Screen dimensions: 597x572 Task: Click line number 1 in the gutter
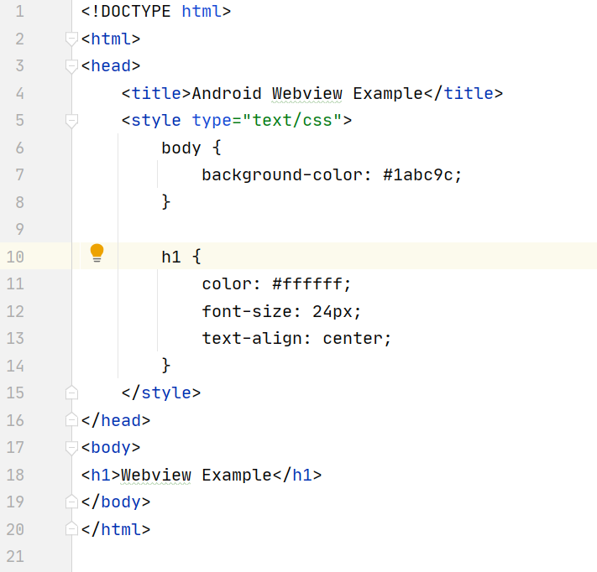click(19, 13)
